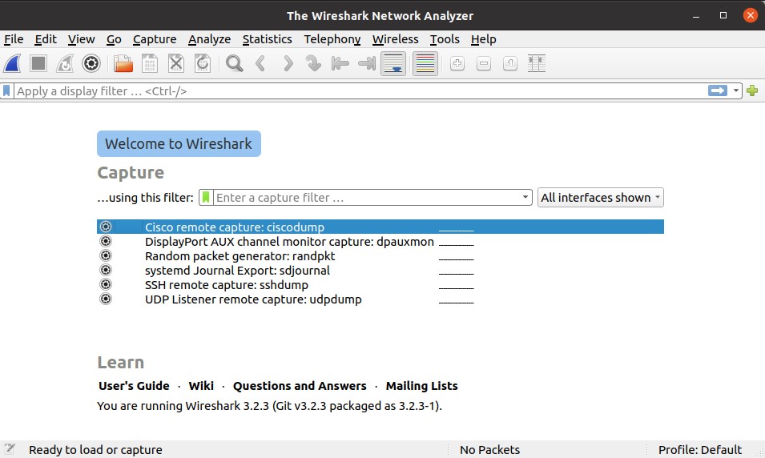Screen dimensions: 765x458
Task: Click capture filter green bookmark icon
Action: (x=206, y=198)
